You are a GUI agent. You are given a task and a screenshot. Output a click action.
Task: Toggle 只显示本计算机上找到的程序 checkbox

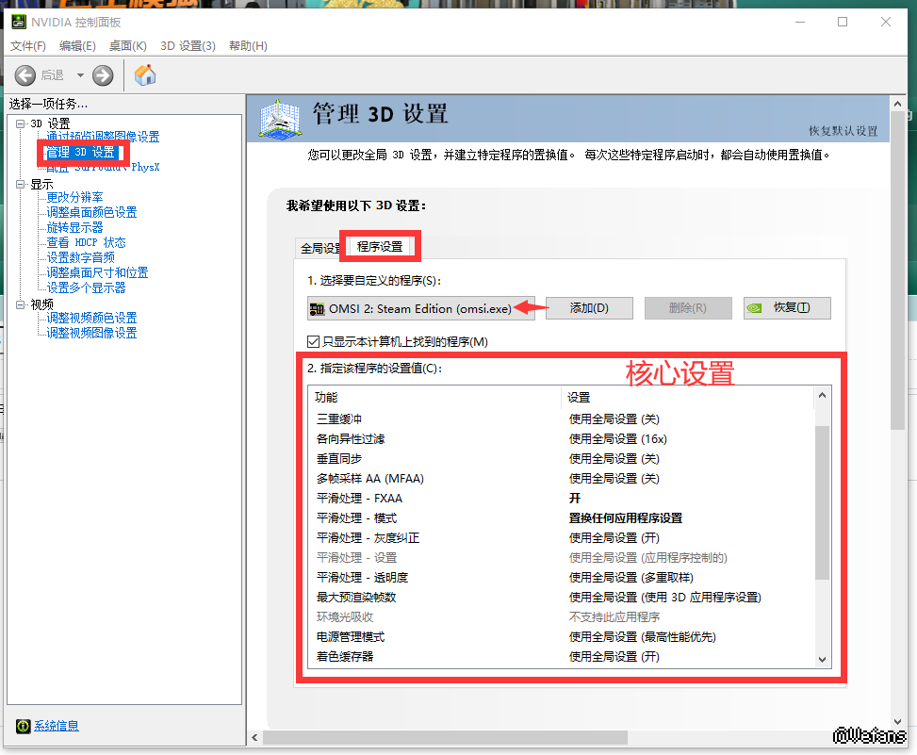(x=314, y=341)
